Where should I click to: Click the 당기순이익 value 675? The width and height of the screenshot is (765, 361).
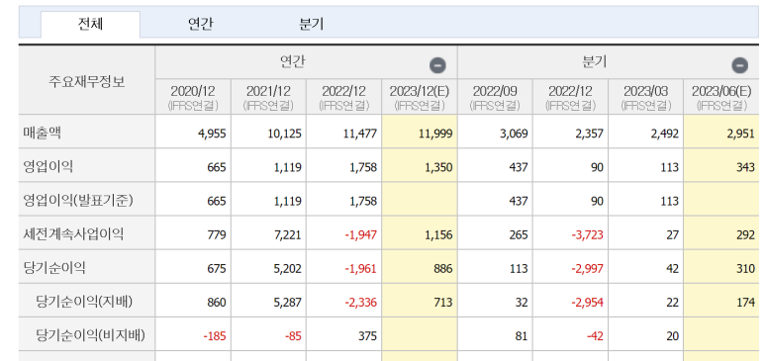click(x=217, y=269)
